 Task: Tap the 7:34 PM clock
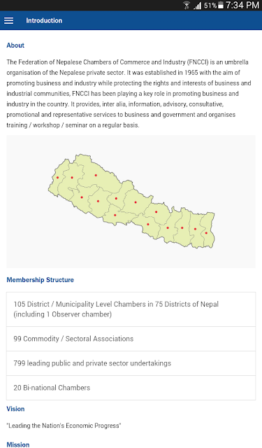point(242,5)
